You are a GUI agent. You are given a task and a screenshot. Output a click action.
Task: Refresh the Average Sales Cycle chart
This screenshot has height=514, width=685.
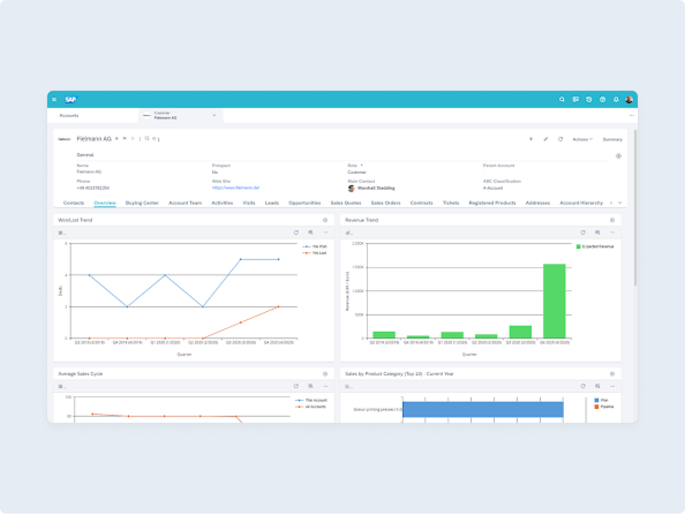pyautogui.click(x=296, y=386)
